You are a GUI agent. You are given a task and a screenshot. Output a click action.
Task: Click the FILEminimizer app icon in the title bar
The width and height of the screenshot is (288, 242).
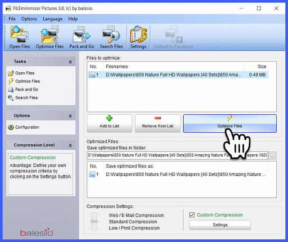point(8,8)
